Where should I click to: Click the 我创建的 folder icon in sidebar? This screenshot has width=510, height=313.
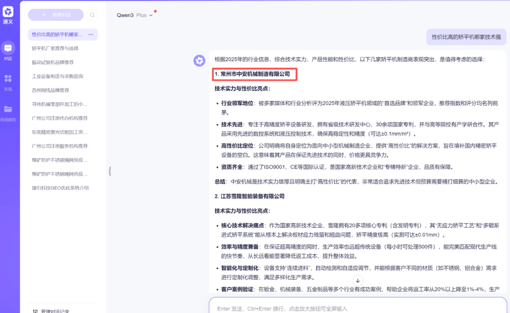pyautogui.click(x=8, y=110)
